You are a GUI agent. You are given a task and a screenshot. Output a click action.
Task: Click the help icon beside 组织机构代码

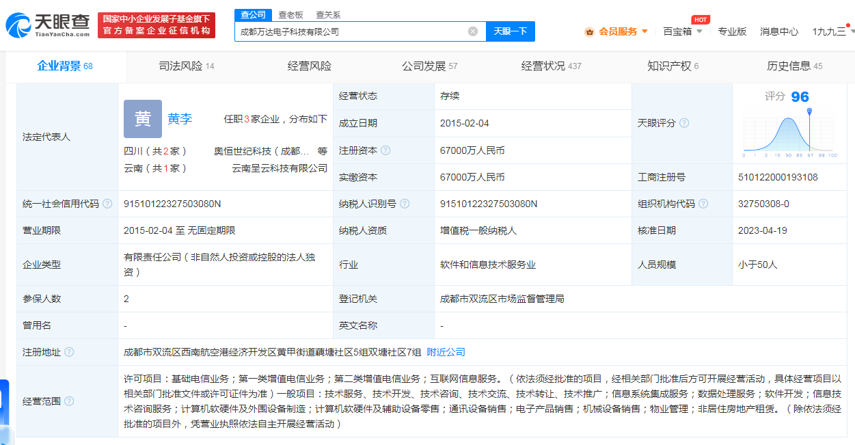703,204
